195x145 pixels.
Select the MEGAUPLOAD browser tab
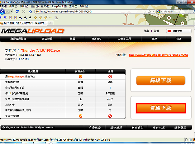(x=23, y=23)
